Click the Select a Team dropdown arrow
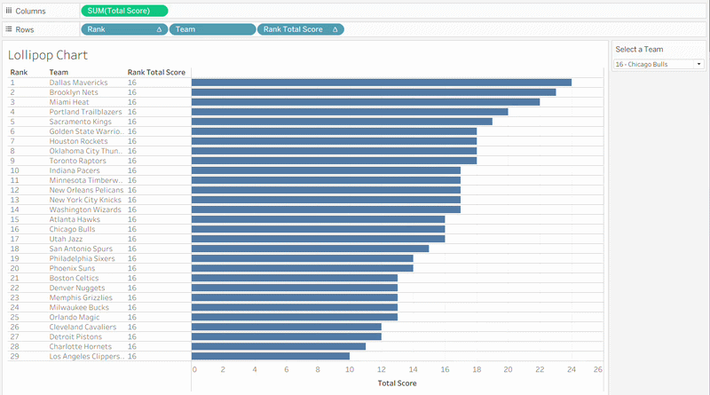This screenshot has height=395, width=710. (698, 64)
